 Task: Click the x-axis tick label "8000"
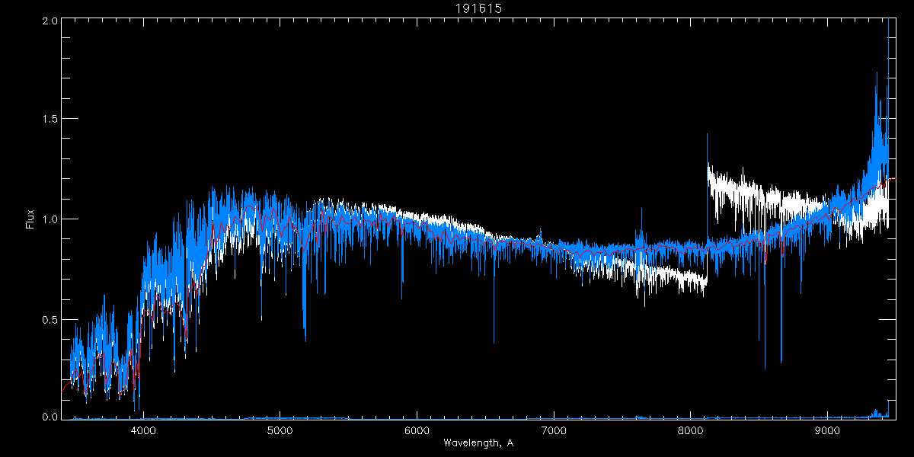690,430
